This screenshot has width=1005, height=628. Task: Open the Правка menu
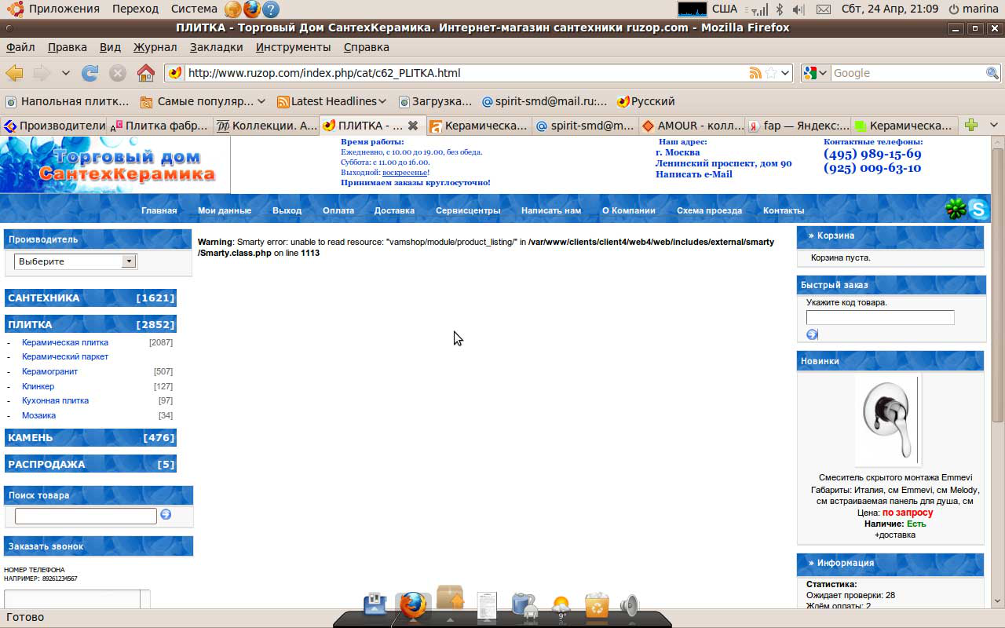point(68,47)
